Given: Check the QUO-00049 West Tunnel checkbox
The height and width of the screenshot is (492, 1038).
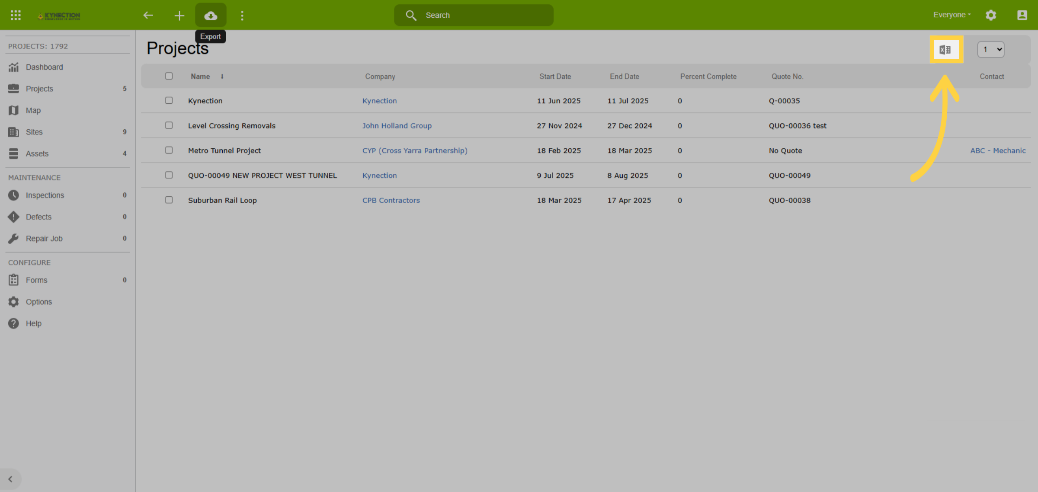Looking at the screenshot, I should coord(169,175).
